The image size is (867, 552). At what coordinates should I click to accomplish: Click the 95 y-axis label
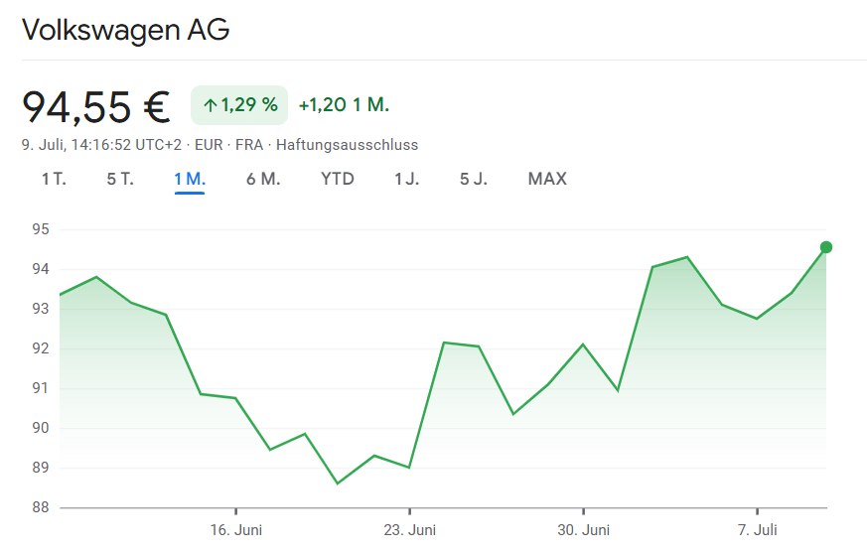(x=41, y=229)
